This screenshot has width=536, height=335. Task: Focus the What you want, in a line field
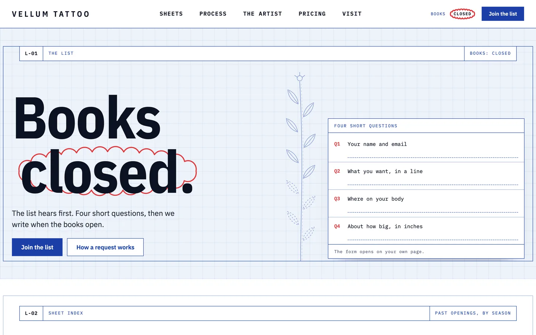426,176
